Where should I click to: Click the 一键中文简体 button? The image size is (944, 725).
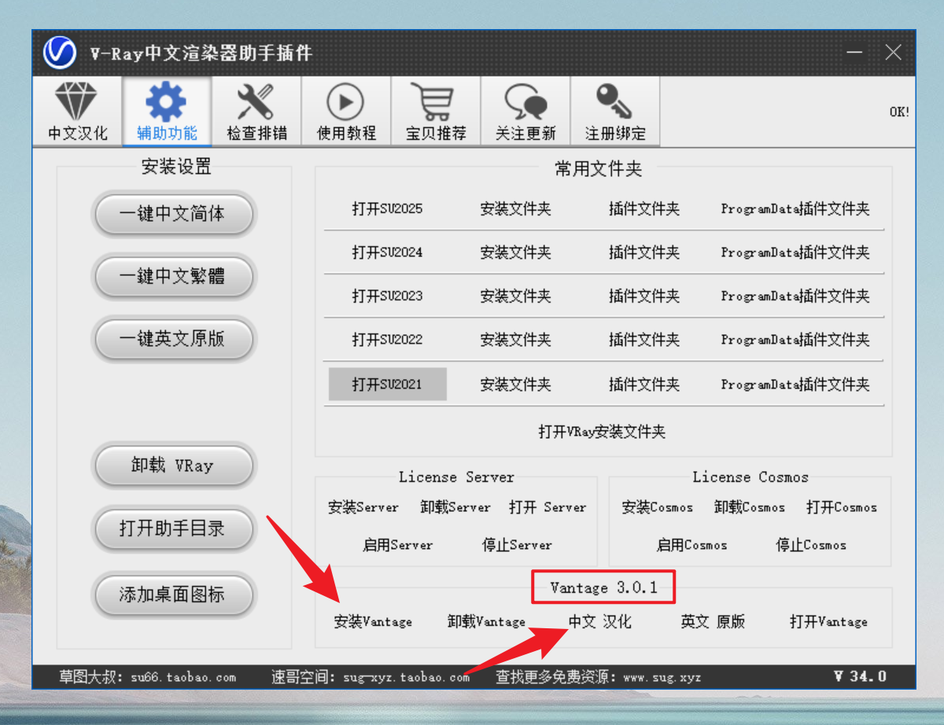(x=173, y=214)
